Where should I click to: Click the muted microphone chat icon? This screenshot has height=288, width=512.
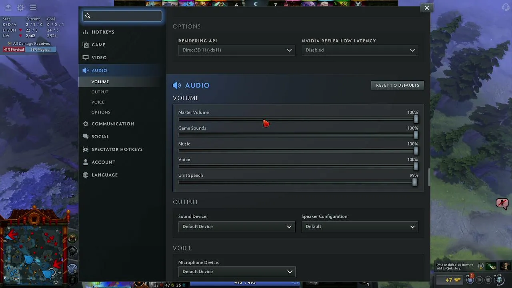tap(502, 203)
